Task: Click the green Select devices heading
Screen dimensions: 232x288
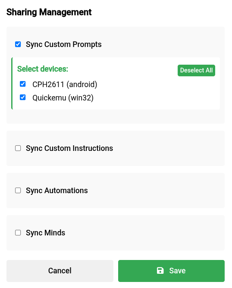Action: pos(43,69)
